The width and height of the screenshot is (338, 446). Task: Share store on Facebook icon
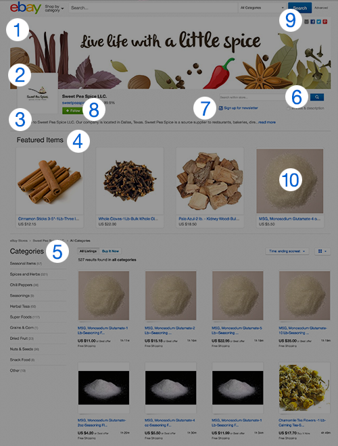pos(313,22)
